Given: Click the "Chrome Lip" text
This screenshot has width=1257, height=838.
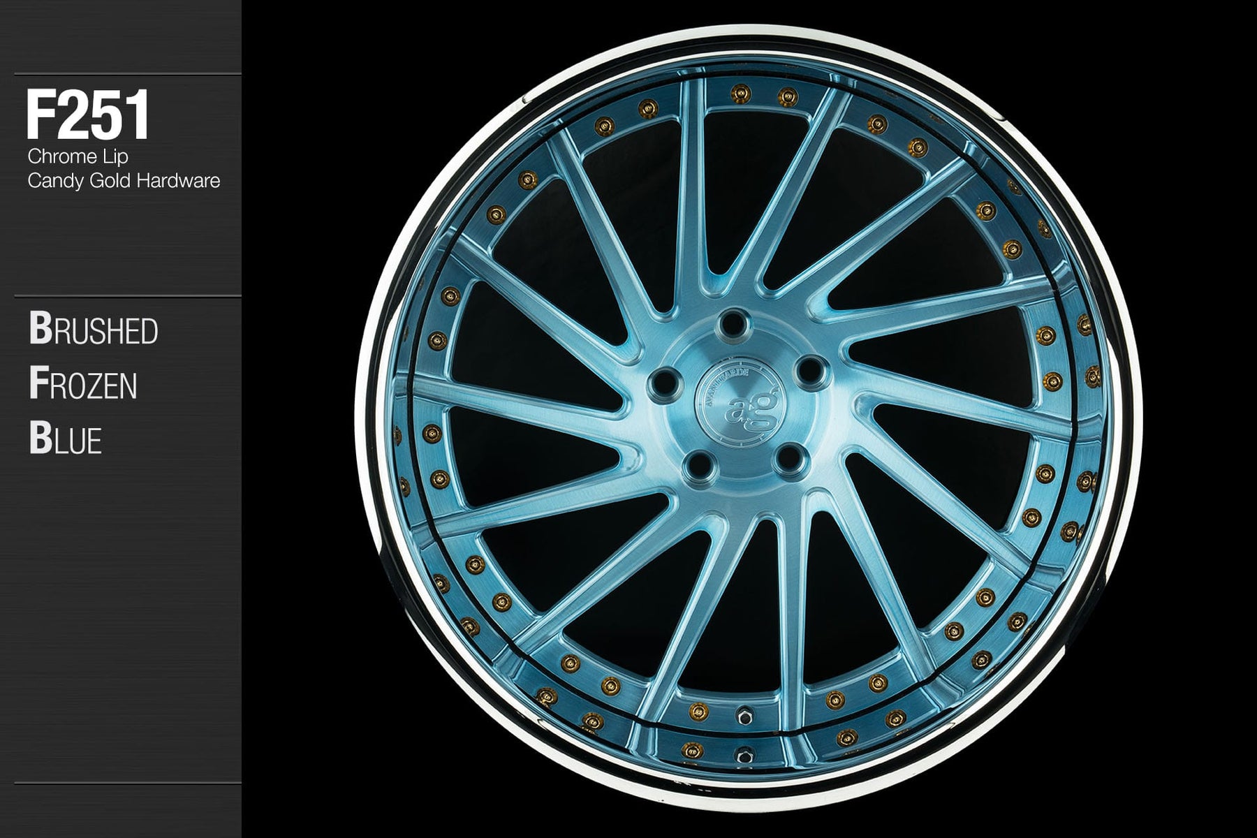Looking at the screenshot, I should coord(78,157).
